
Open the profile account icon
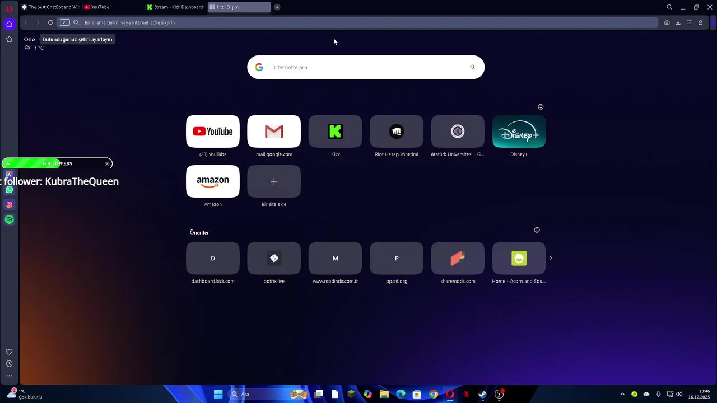(x=700, y=22)
